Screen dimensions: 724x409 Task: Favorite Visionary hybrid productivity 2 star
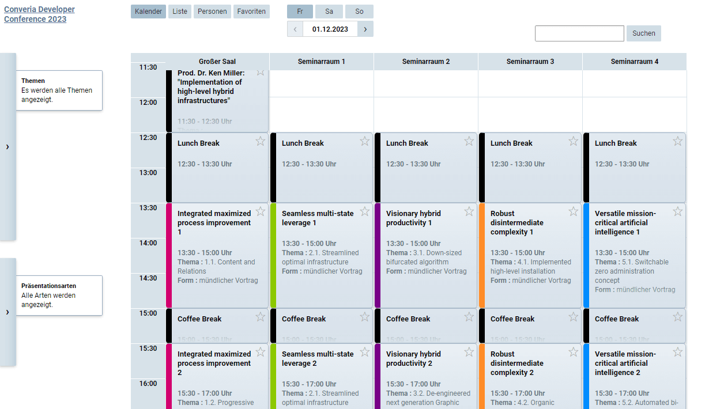[x=469, y=352]
